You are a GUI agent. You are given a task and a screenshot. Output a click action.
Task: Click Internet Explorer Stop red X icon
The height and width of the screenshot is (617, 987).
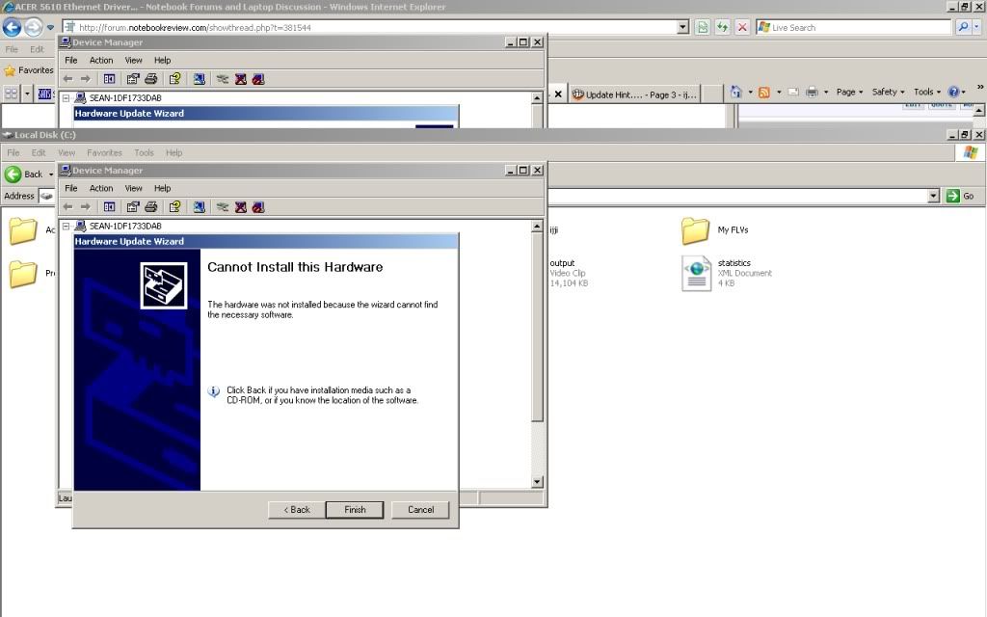742,27
